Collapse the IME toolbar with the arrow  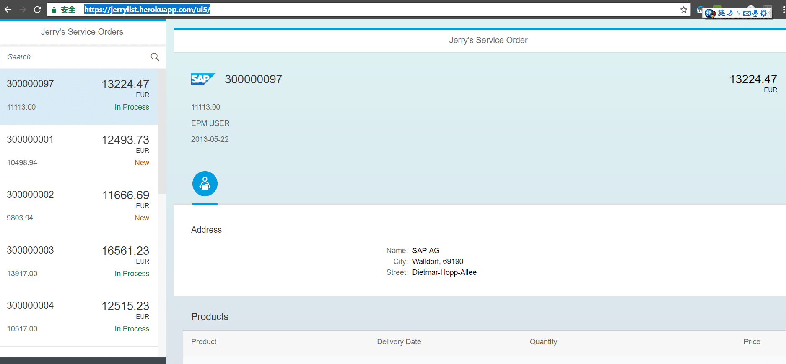tap(769, 13)
